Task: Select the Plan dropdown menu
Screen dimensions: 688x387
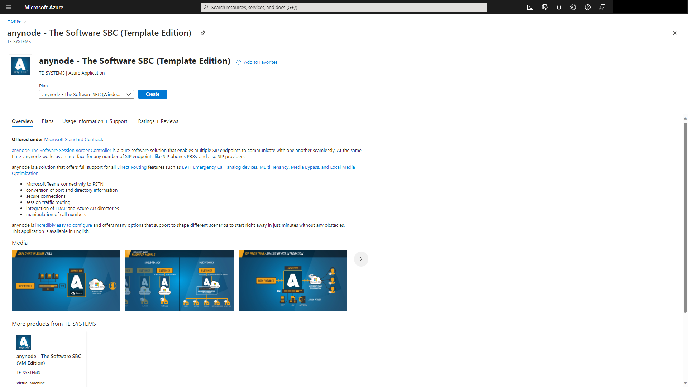Action: (x=86, y=94)
